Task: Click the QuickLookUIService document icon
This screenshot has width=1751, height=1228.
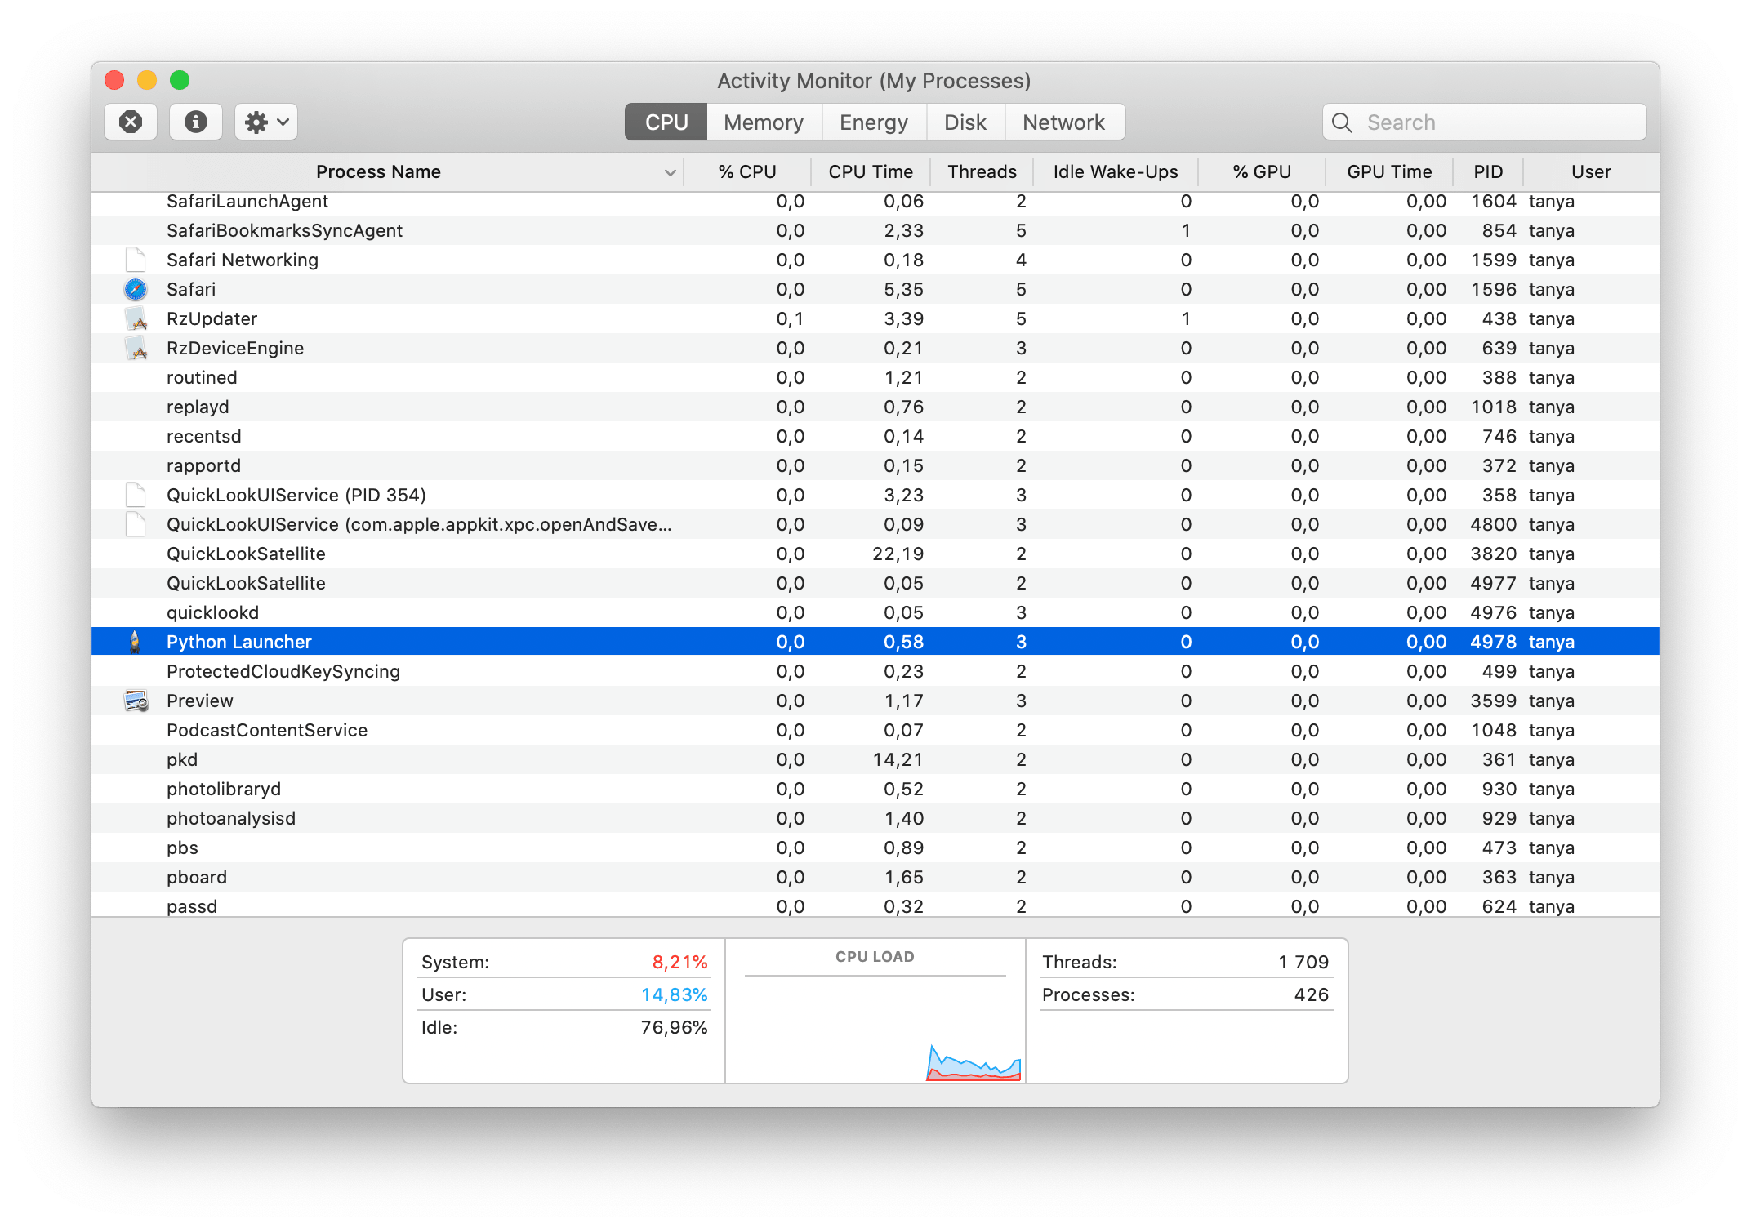Action: (136, 495)
